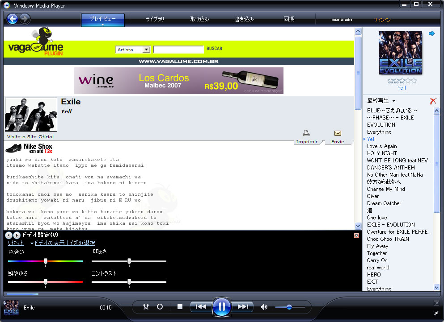Open the ライブラリ tab
This screenshot has width=444, height=322.
pyautogui.click(x=155, y=19)
